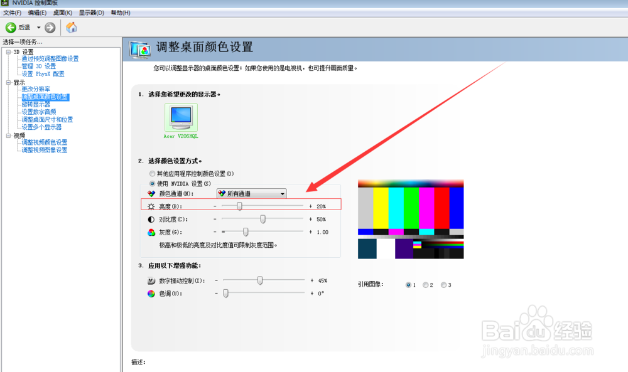Click the digital vibrance slider handle
The image size is (628, 372).
(x=260, y=280)
